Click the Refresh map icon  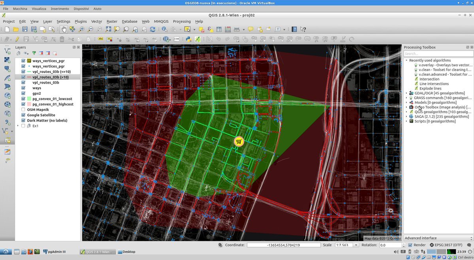153,29
